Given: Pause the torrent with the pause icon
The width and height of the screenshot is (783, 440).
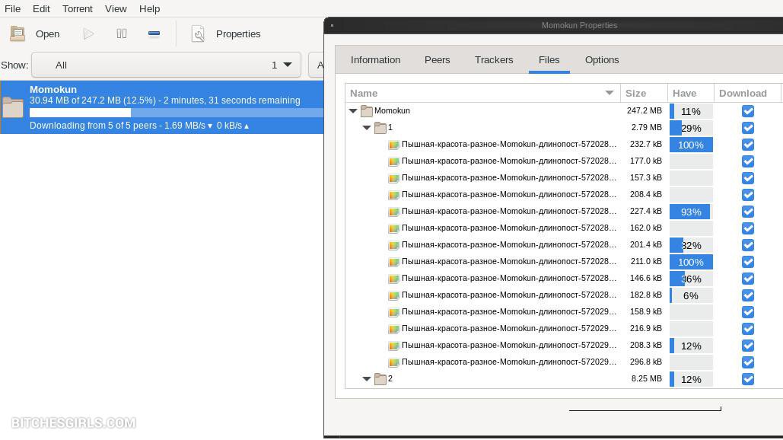Looking at the screenshot, I should point(121,33).
